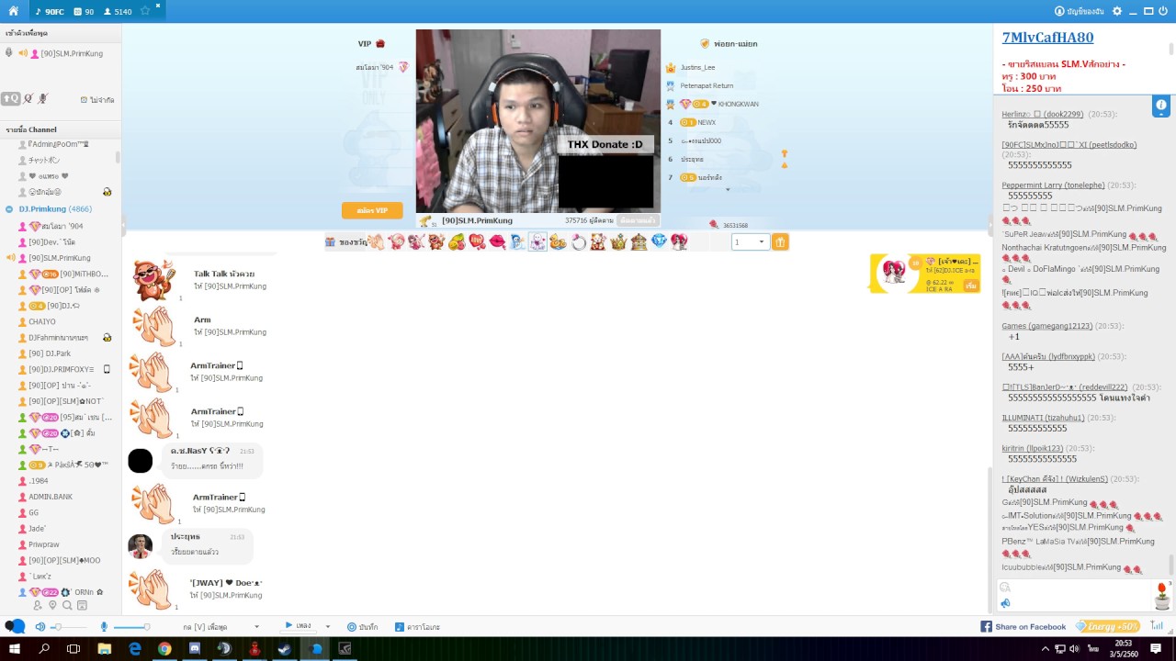Image resolution: width=1176 pixels, height=661 pixels.
Task: Favorite this room with the star icon
Action: [145, 11]
